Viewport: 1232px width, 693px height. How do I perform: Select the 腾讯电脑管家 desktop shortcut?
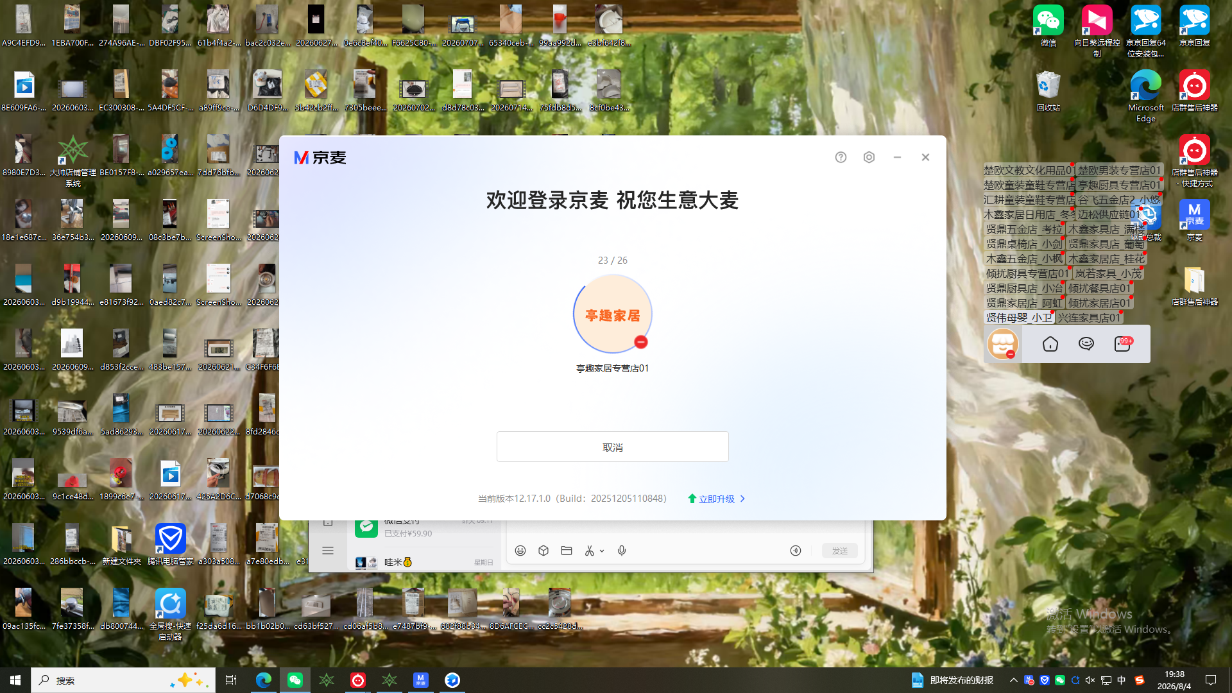click(x=171, y=544)
